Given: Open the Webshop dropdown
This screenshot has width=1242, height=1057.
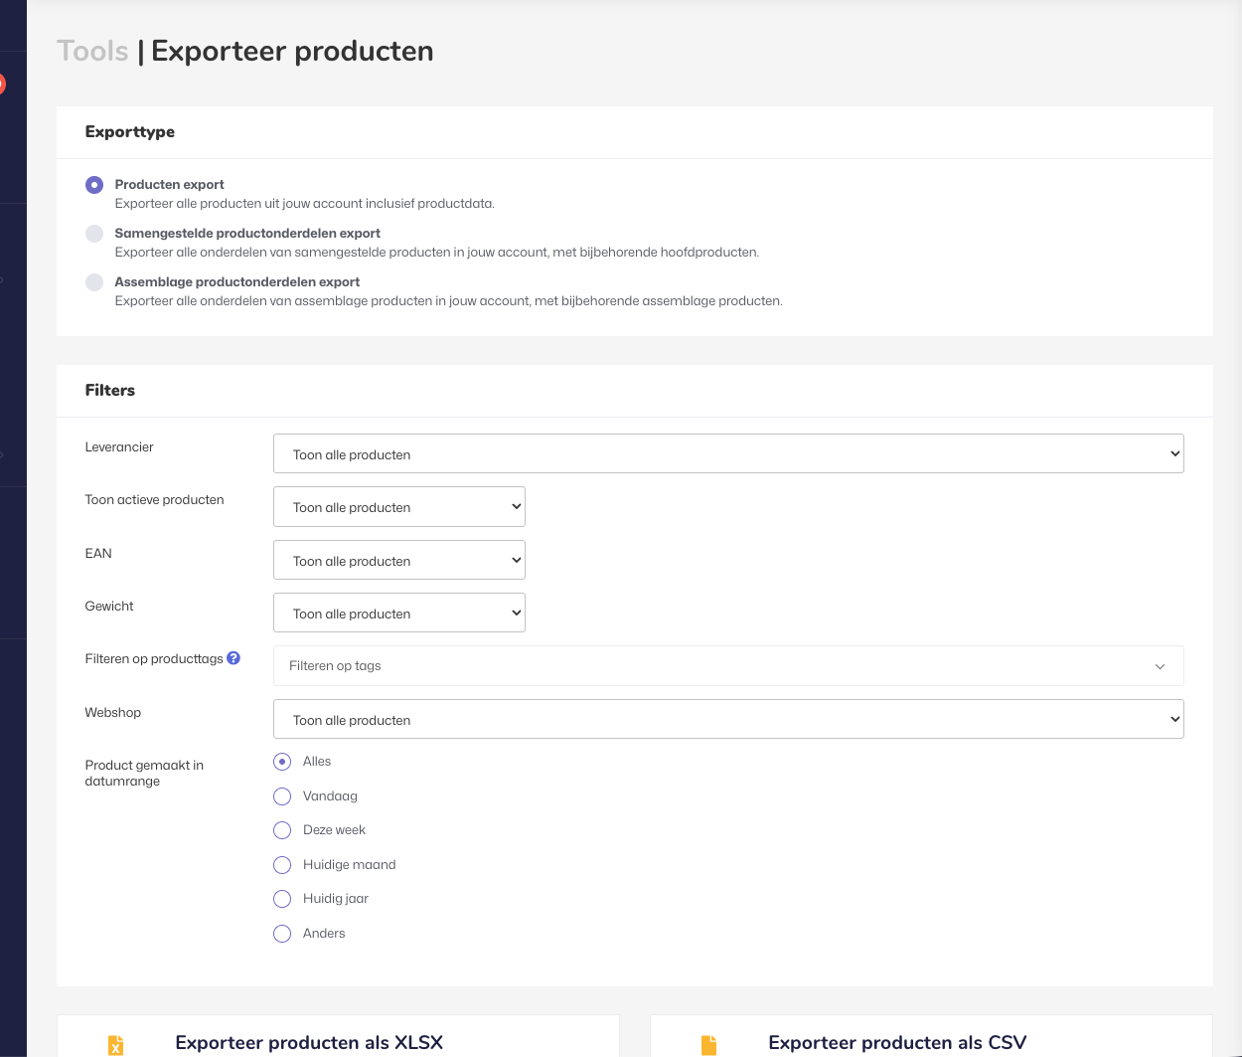Looking at the screenshot, I should (728, 719).
